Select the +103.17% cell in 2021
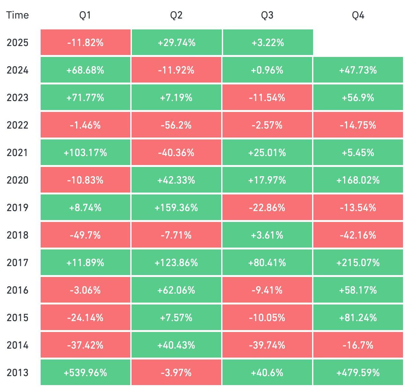 (x=85, y=153)
